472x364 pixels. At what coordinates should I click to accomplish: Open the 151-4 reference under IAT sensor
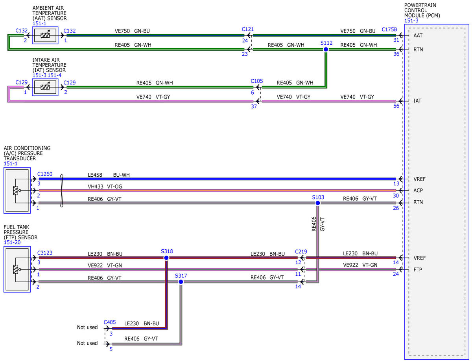click(x=55, y=75)
